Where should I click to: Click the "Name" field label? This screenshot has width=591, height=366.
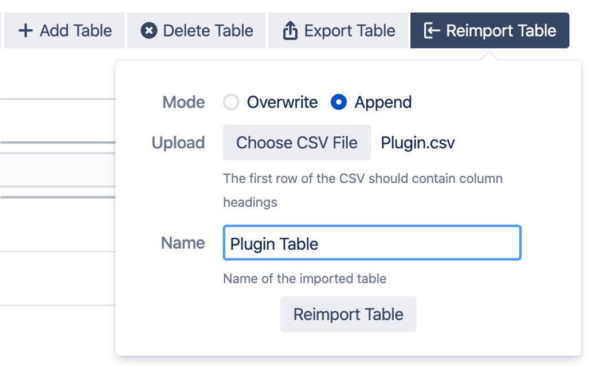pyautogui.click(x=183, y=243)
